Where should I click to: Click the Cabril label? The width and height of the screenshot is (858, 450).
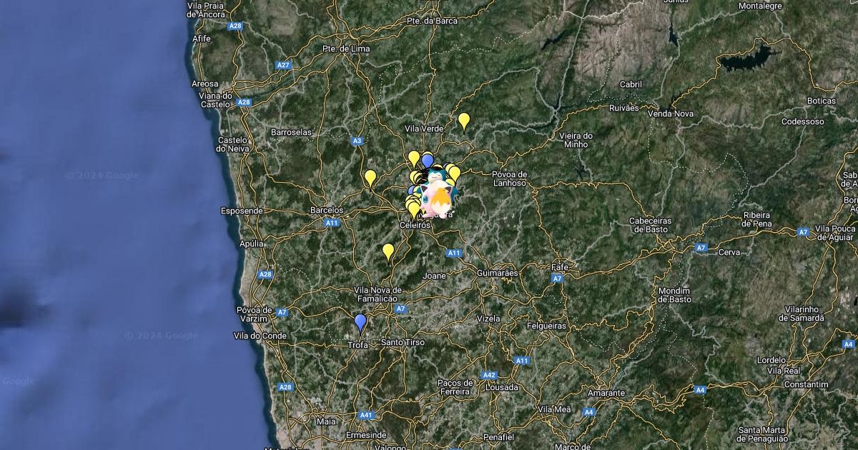[x=631, y=84]
